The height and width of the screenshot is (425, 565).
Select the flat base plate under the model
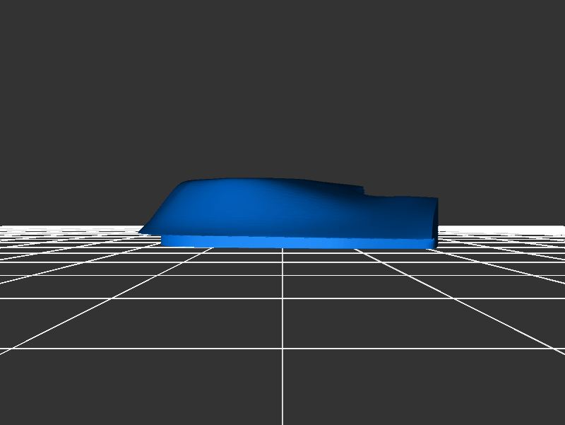[297, 242]
